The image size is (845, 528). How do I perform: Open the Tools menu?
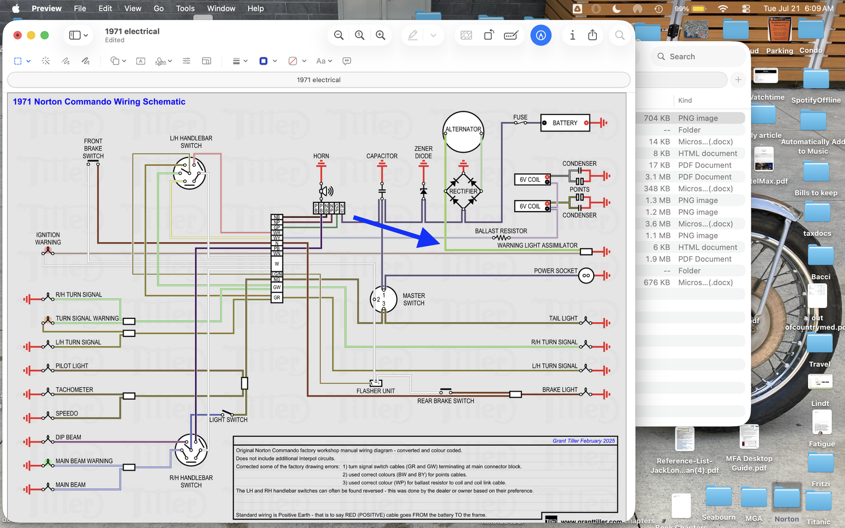185,8
